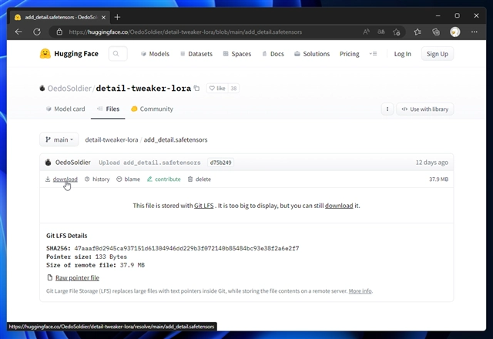View the 38 likes count

(233, 89)
